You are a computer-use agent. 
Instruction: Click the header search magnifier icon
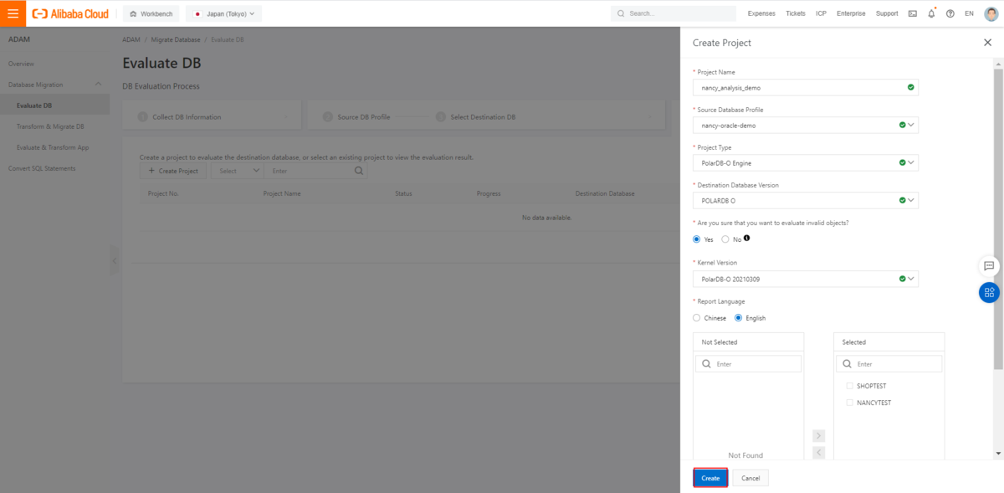coord(621,13)
